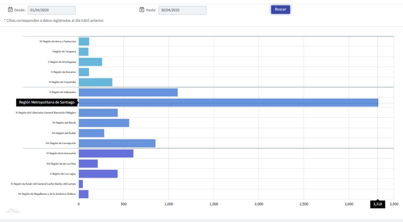Click the IX Región de la Araucanía bar
Viewport: 403px width, 222px height.
point(106,154)
